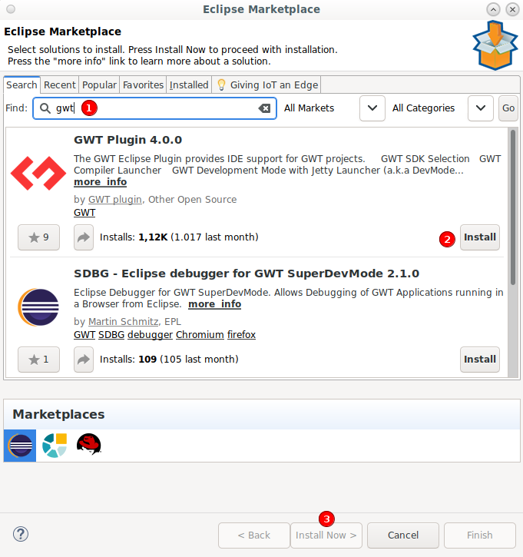Open the GWT plugin author link

pyautogui.click(x=114, y=200)
